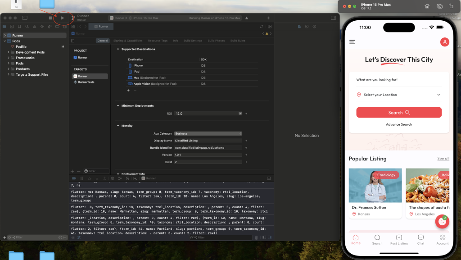Viewport: 461px width, 260px height.
Task: Toggle the variables view pane
Action: [264, 237]
